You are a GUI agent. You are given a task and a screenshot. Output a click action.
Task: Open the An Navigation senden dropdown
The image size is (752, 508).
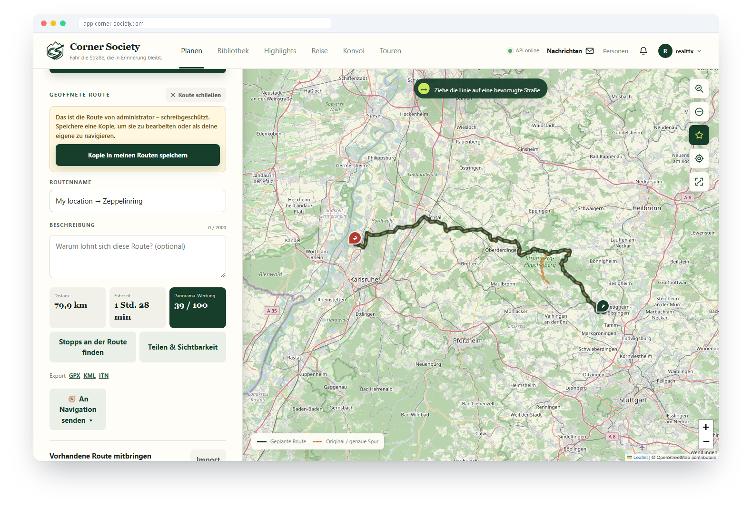click(x=78, y=410)
